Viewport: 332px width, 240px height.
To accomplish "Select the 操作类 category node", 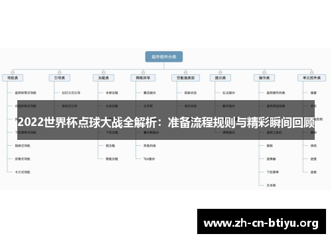I will click(x=264, y=78).
